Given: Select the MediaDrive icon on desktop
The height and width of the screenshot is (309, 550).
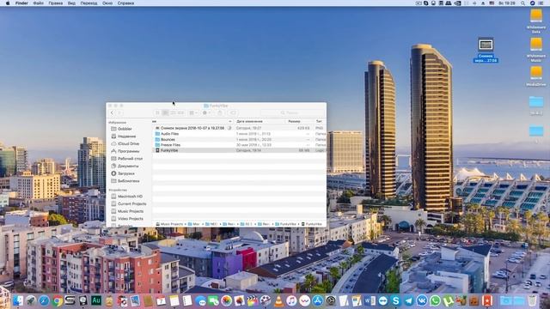Looking at the screenshot, I should [536, 76].
